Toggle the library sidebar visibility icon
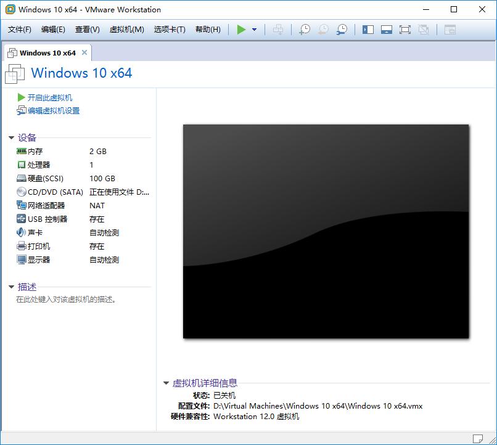This screenshot has width=497, height=445. point(368,28)
